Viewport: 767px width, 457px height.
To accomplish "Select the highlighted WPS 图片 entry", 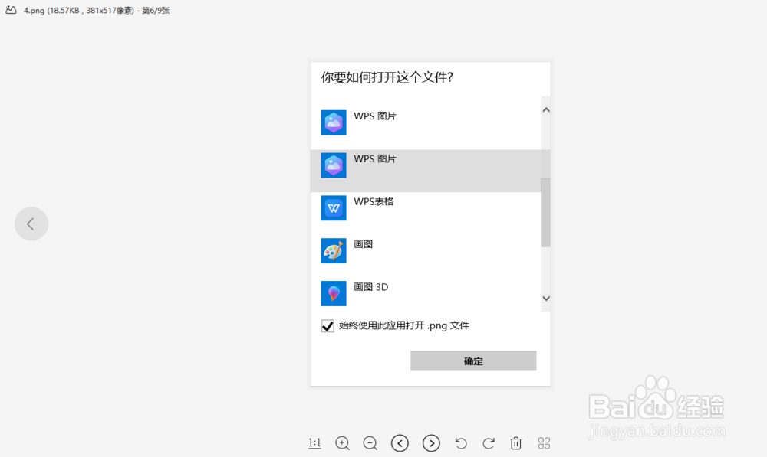I will tap(426, 171).
